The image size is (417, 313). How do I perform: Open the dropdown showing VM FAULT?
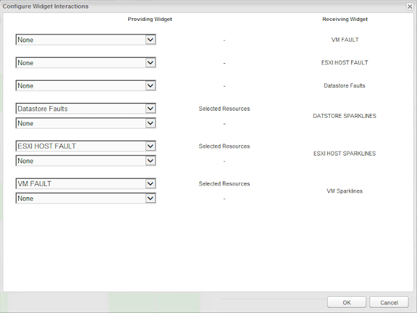(x=85, y=184)
